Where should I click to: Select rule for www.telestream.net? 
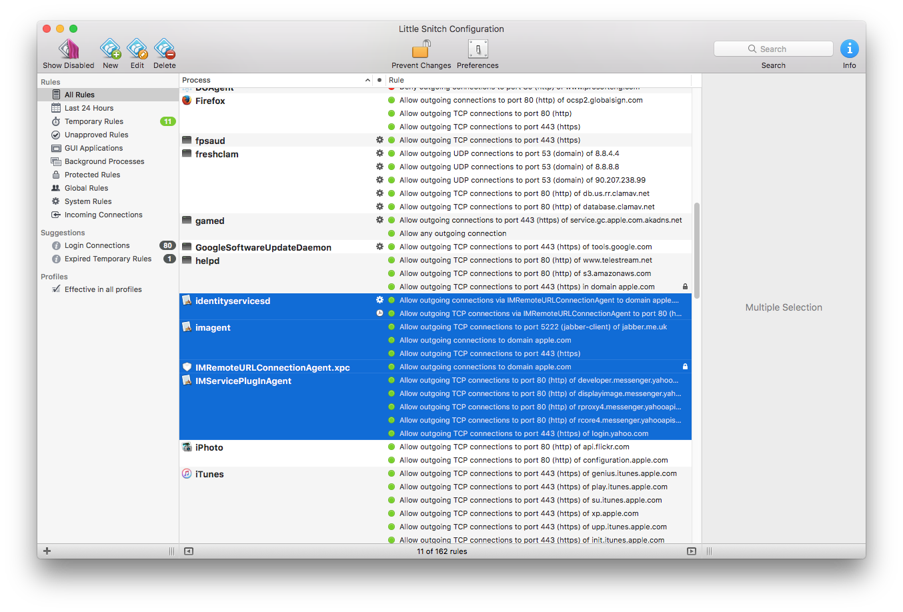[x=526, y=260]
